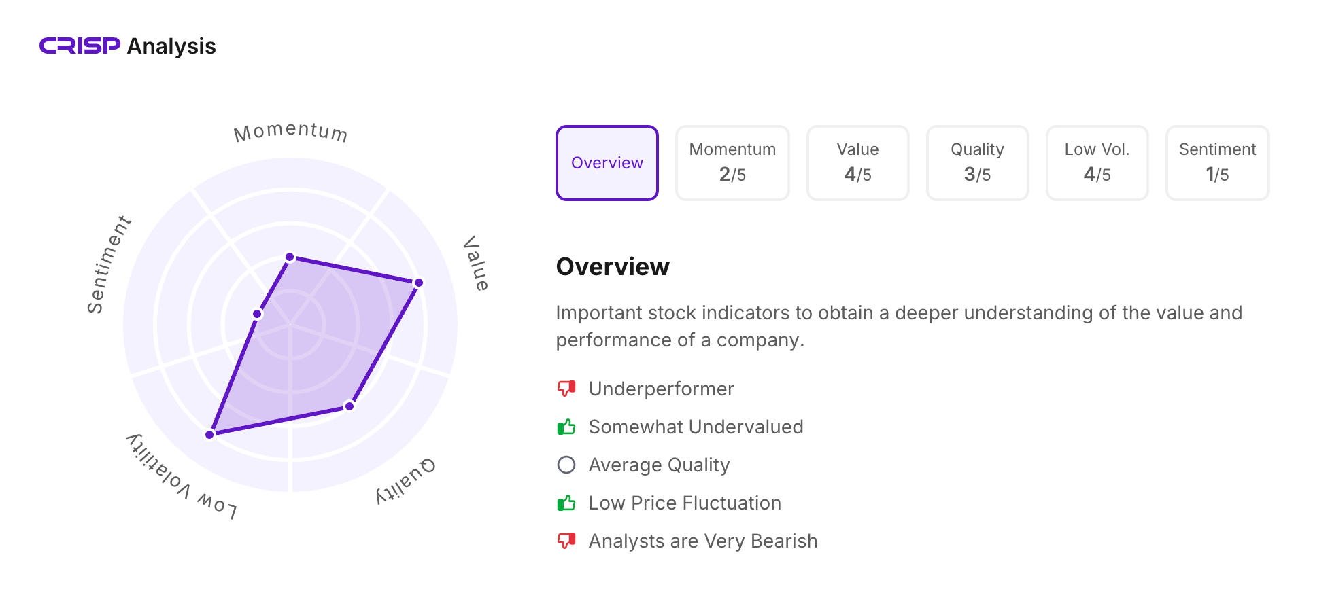This screenshot has height=606, width=1330.
Task: Click the CRISP logo
Action: point(80,46)
